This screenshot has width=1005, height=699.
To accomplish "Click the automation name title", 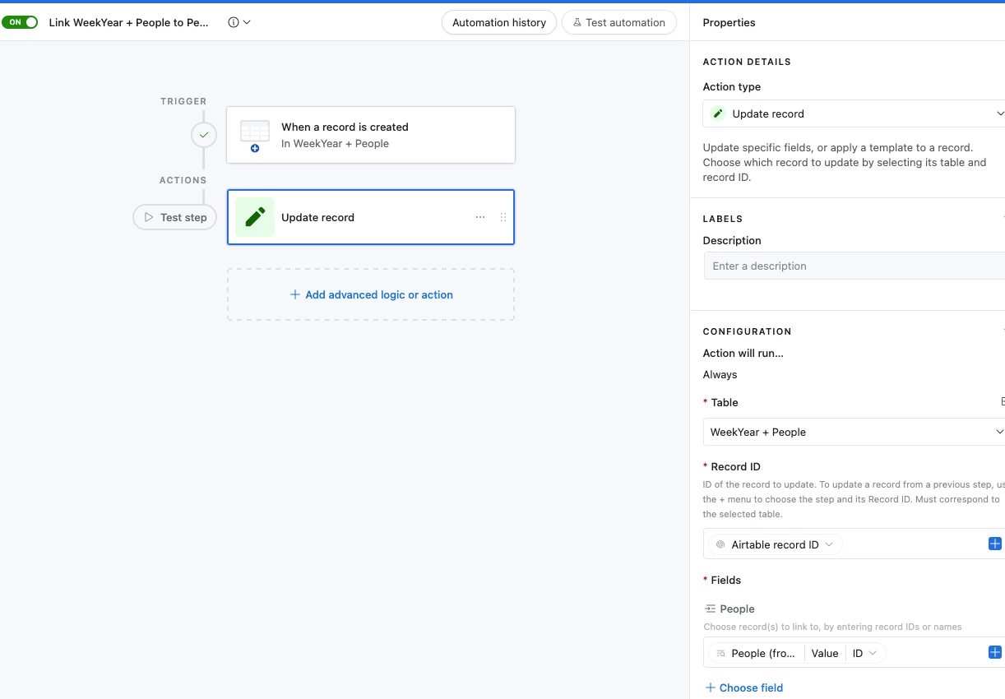I will [x=129, y=22].
